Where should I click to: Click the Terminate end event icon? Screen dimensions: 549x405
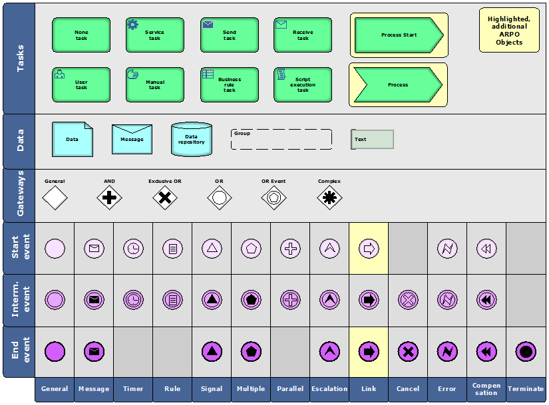click(526, 351)
